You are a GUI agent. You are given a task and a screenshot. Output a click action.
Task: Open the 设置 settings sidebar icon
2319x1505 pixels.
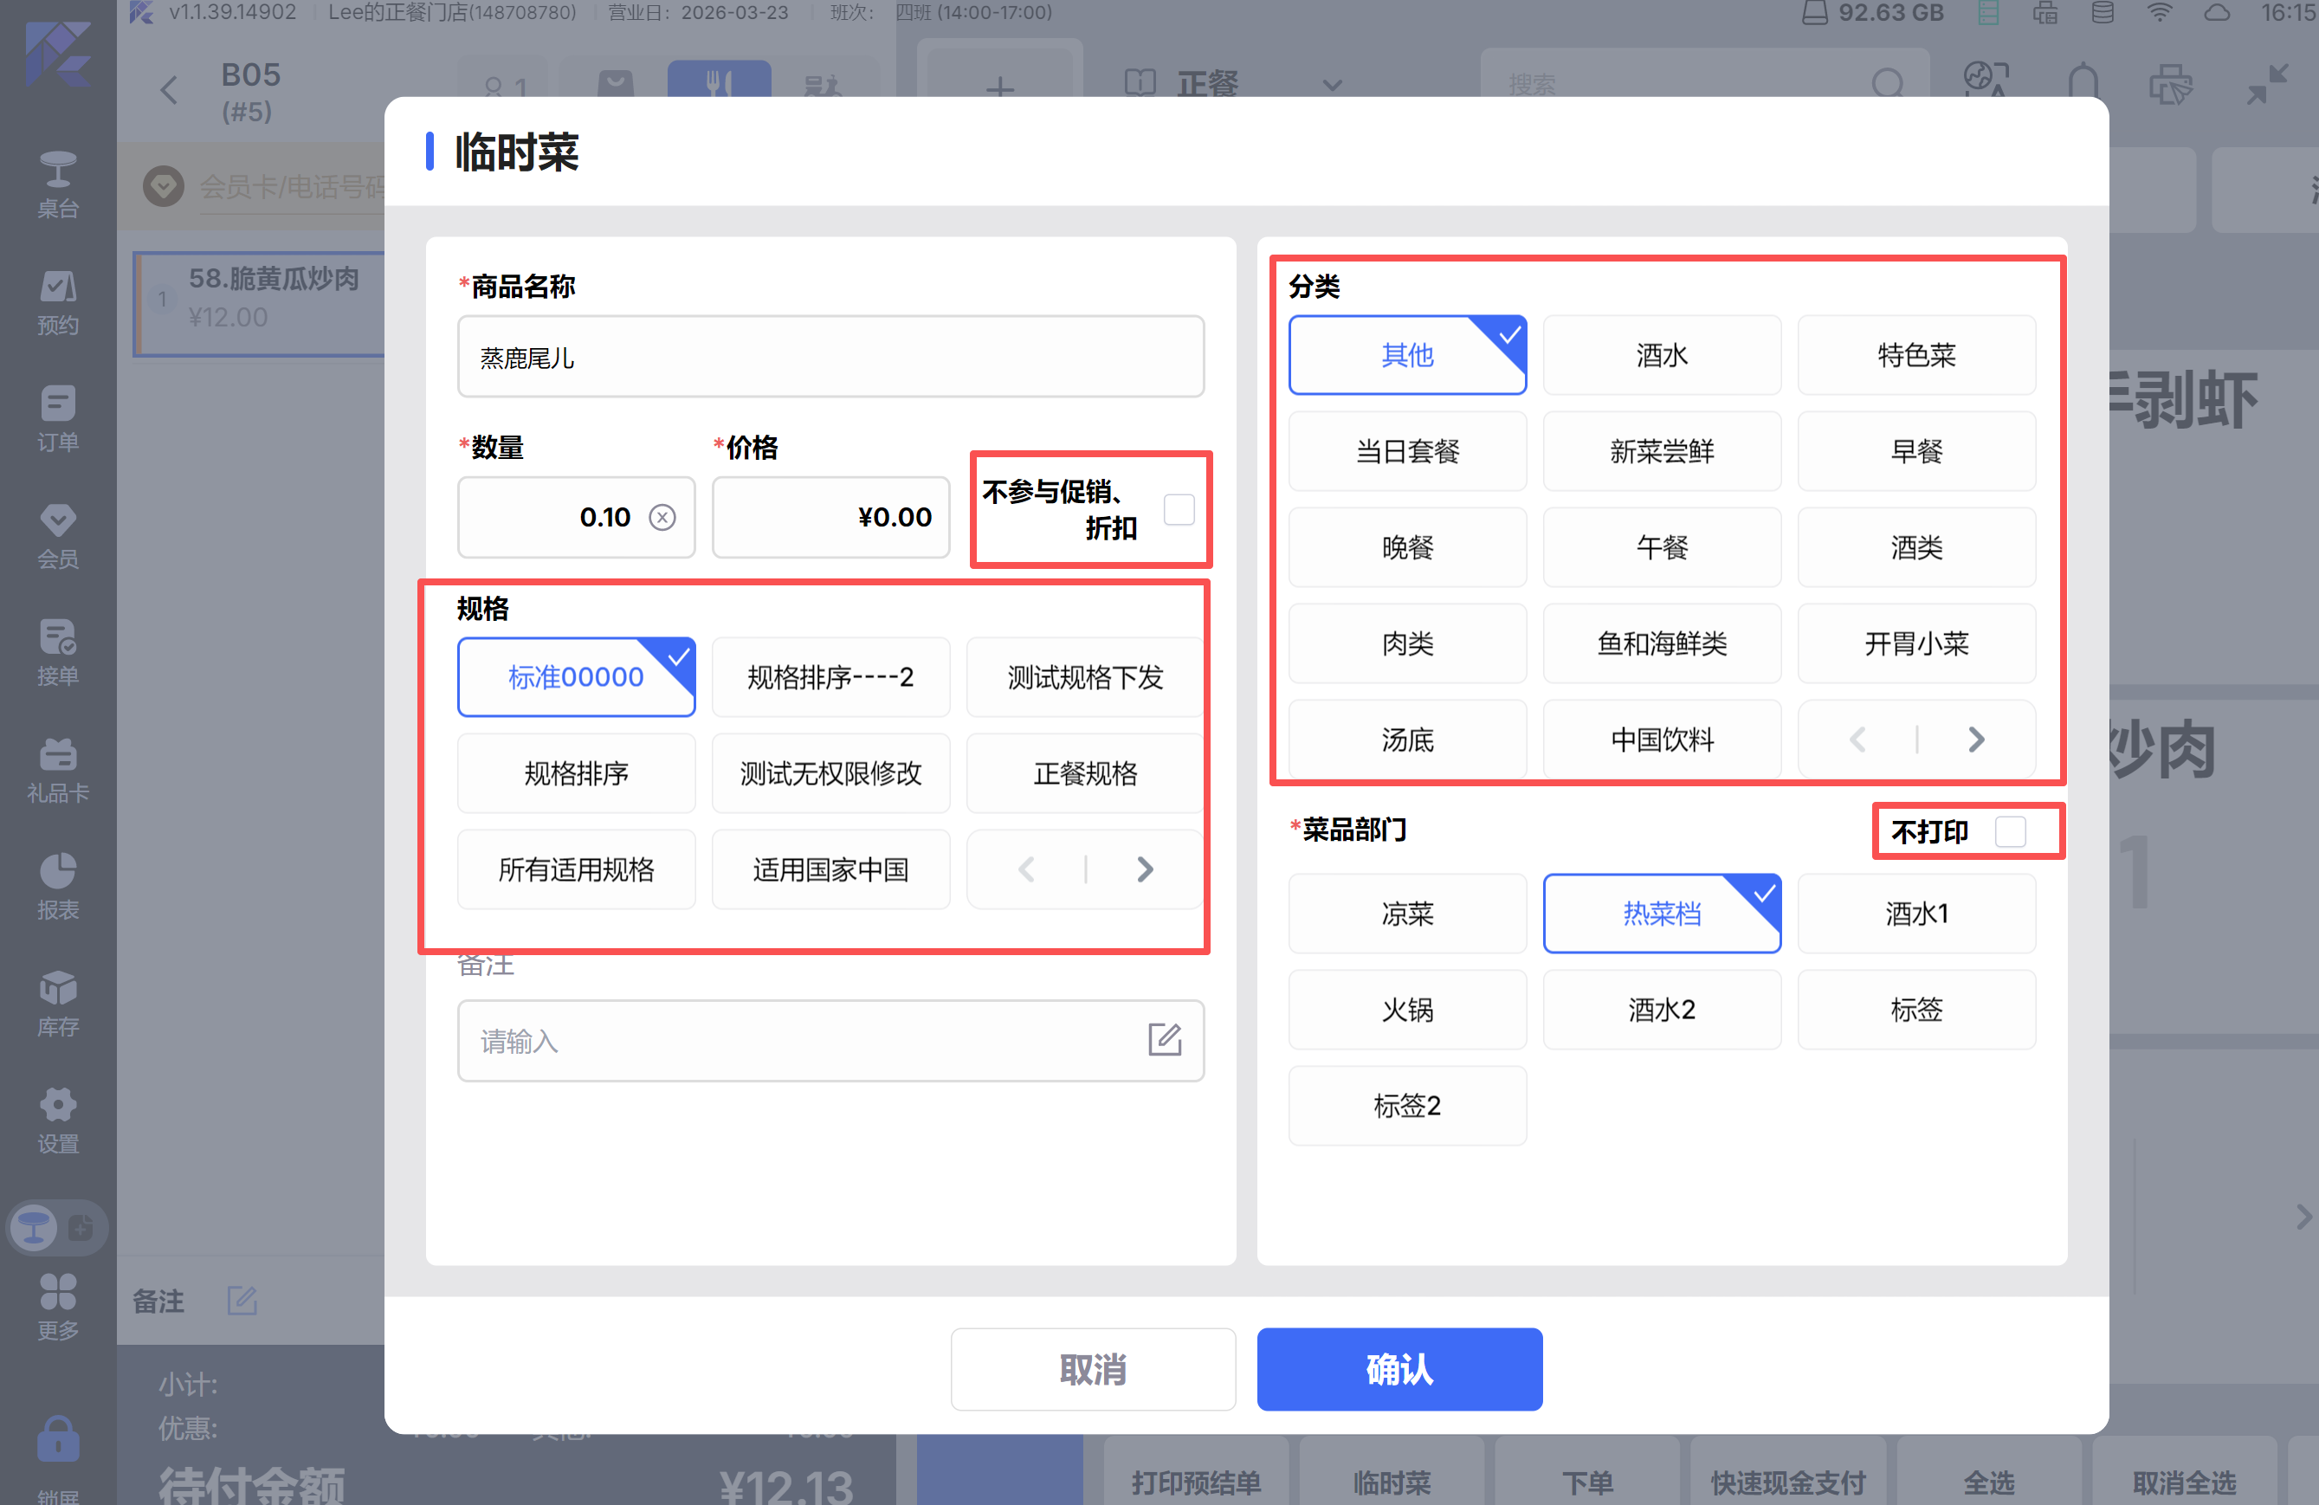click(x=57, y=1121)
